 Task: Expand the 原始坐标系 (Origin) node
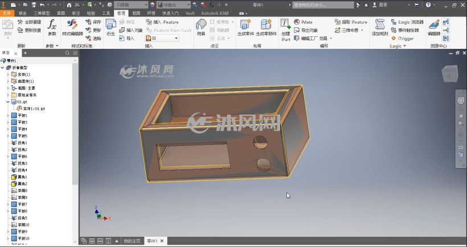(8, 95)
